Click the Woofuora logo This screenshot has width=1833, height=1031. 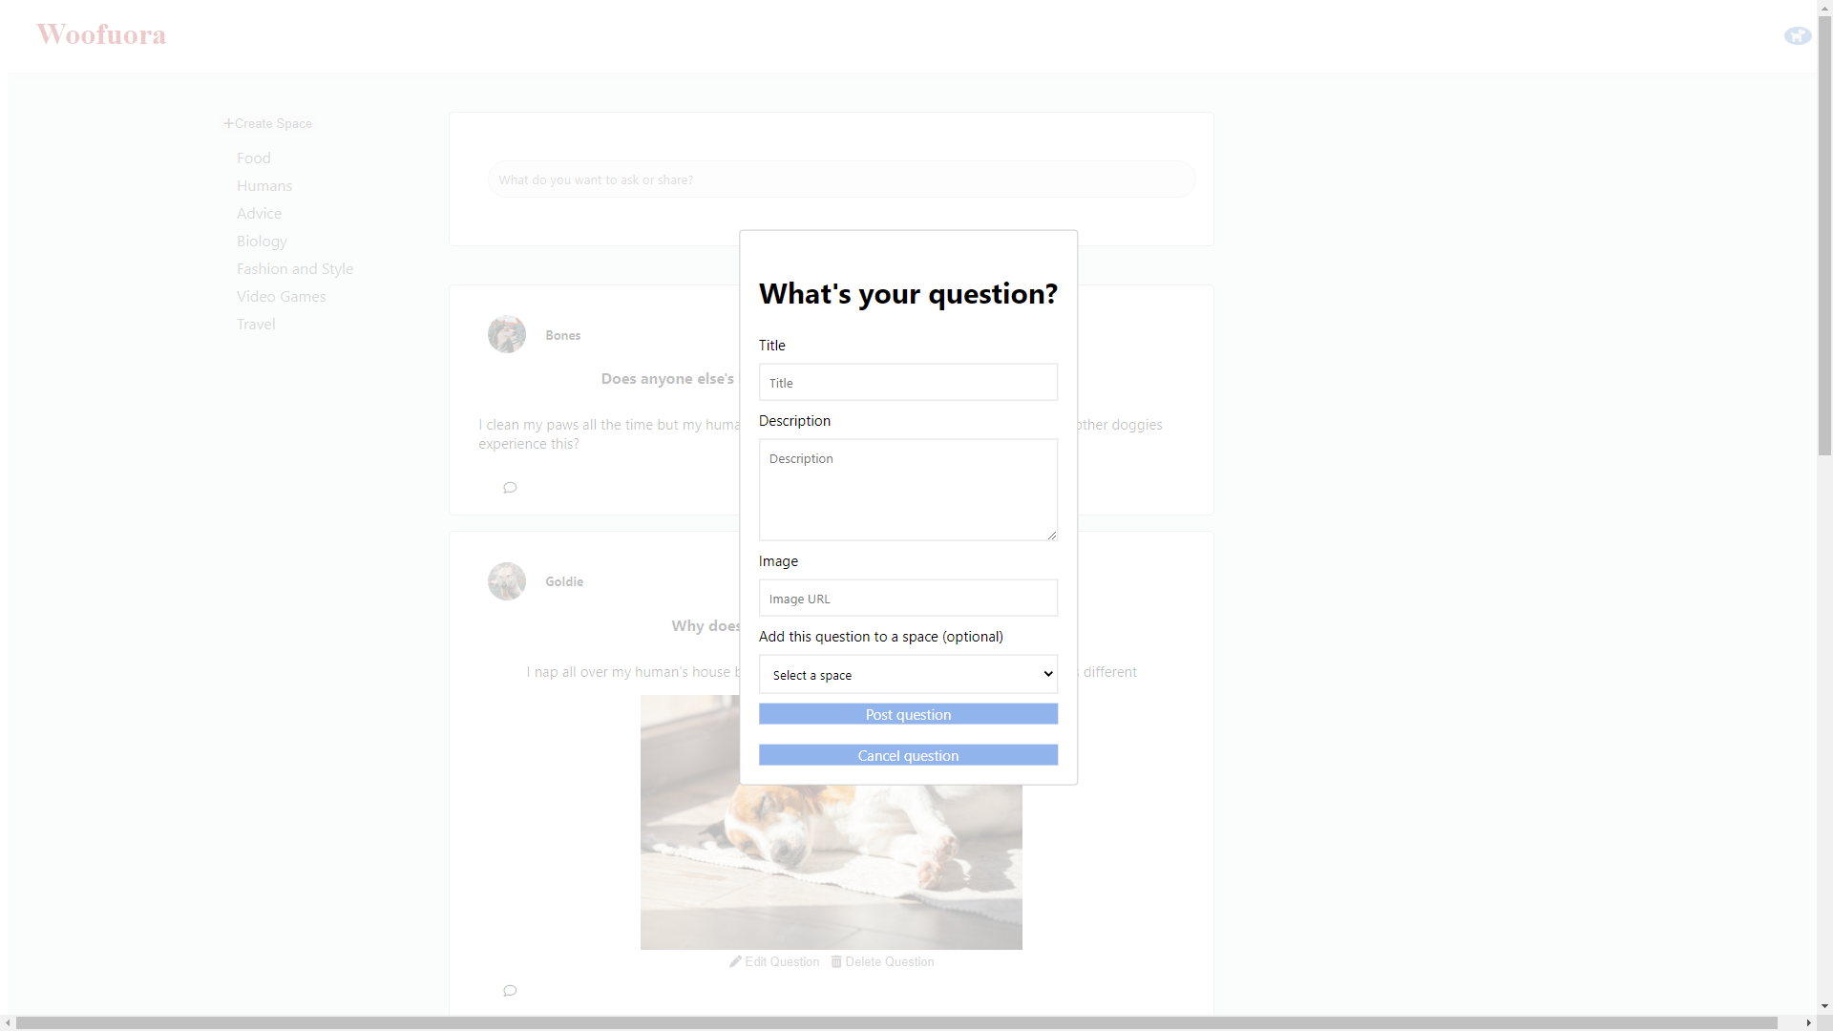pyautogui.click(x=100, y=34)
